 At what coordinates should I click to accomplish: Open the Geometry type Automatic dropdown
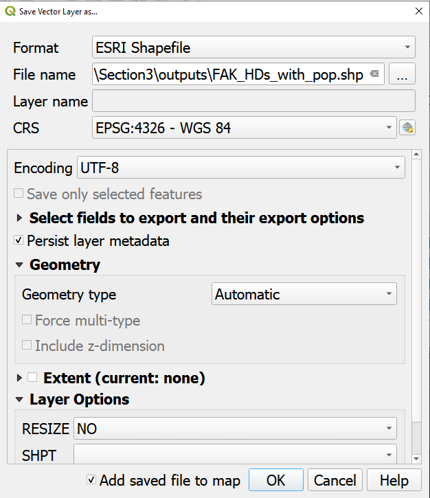point(304,294)
